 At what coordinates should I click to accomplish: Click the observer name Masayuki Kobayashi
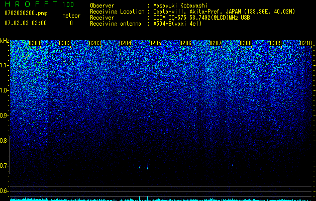(180, 6)
